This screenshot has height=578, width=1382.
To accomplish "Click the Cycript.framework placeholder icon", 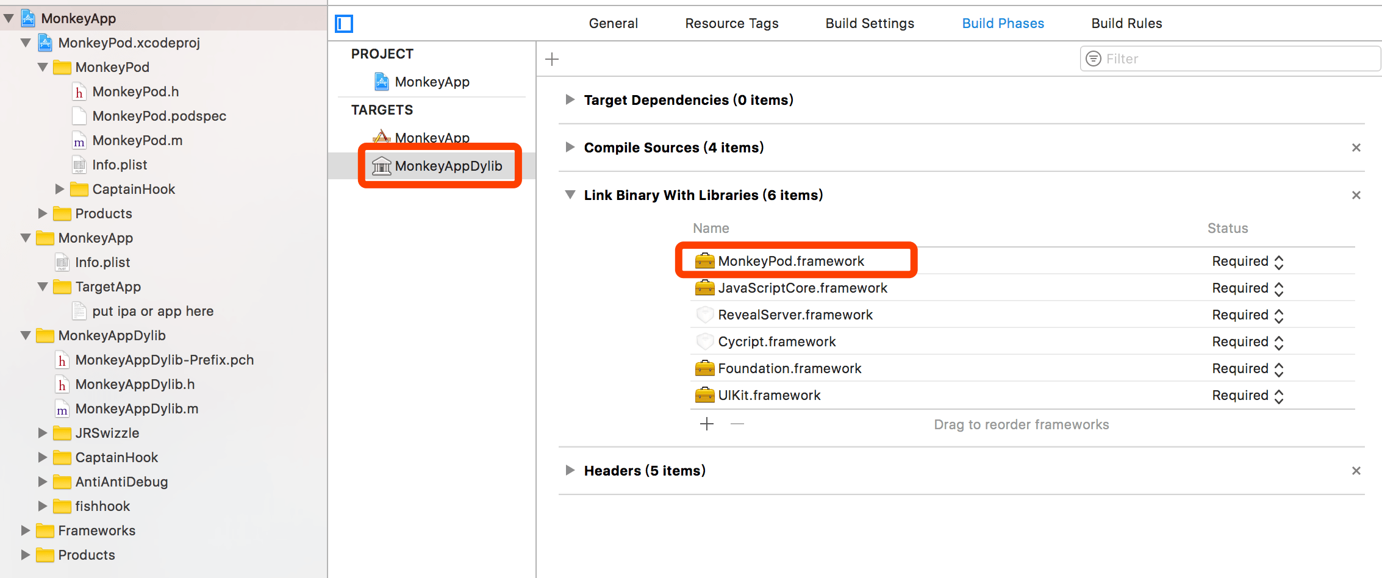I will (705, 341).
